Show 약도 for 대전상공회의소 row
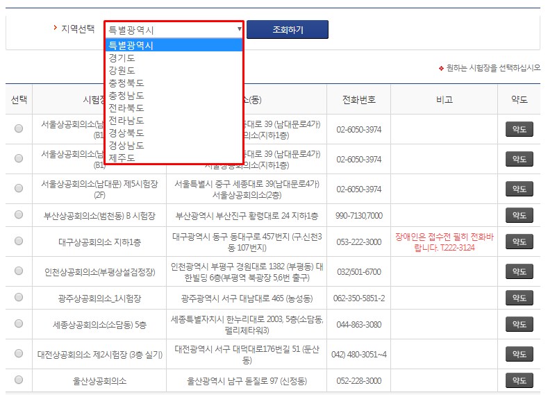This screenshot has width=548, height=397. (x=519, y=354)
